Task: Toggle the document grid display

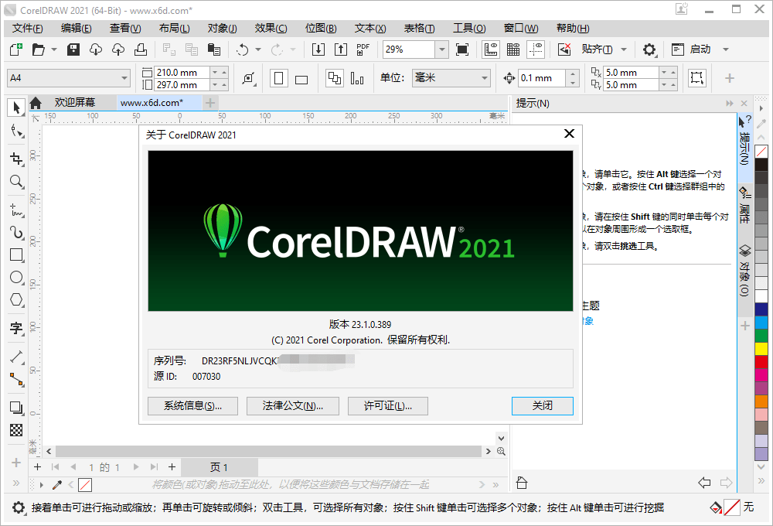Action: 512,50
